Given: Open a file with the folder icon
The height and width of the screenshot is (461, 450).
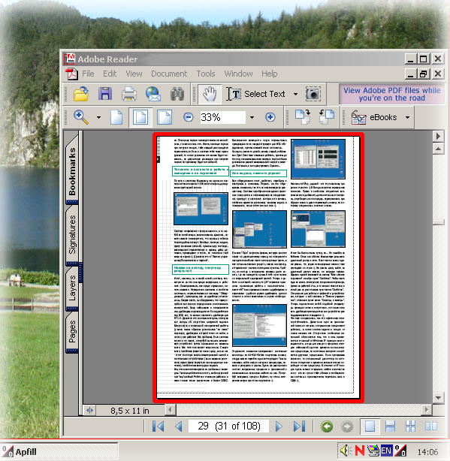Looking at the screenshot, I should pos(81,94).
